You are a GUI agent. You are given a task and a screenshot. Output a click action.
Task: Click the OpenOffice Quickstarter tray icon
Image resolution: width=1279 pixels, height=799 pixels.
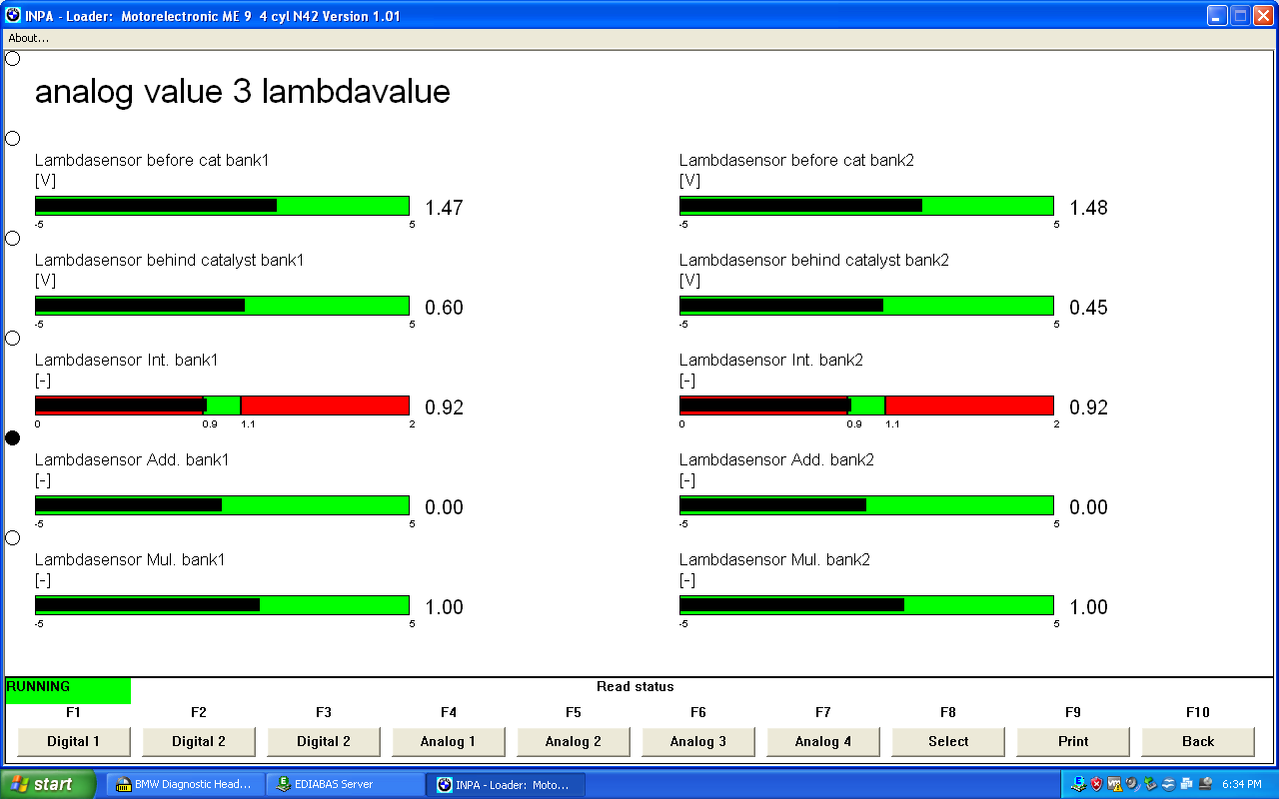click(1168, 784)
